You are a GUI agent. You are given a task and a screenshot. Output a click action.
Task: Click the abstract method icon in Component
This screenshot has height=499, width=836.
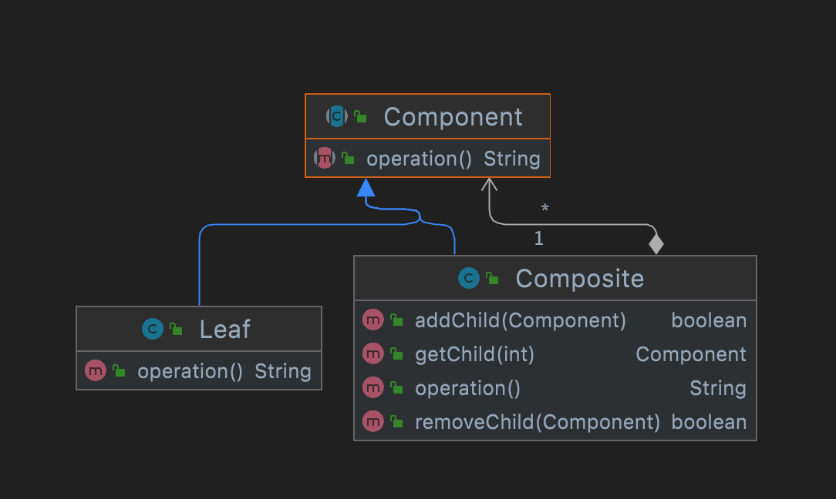click(x=325, y=159)
